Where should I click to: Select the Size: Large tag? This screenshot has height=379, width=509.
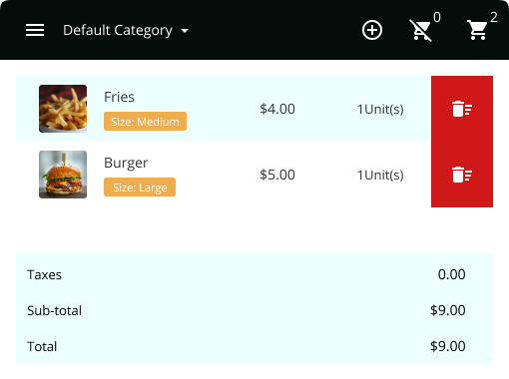pos(140,188)
